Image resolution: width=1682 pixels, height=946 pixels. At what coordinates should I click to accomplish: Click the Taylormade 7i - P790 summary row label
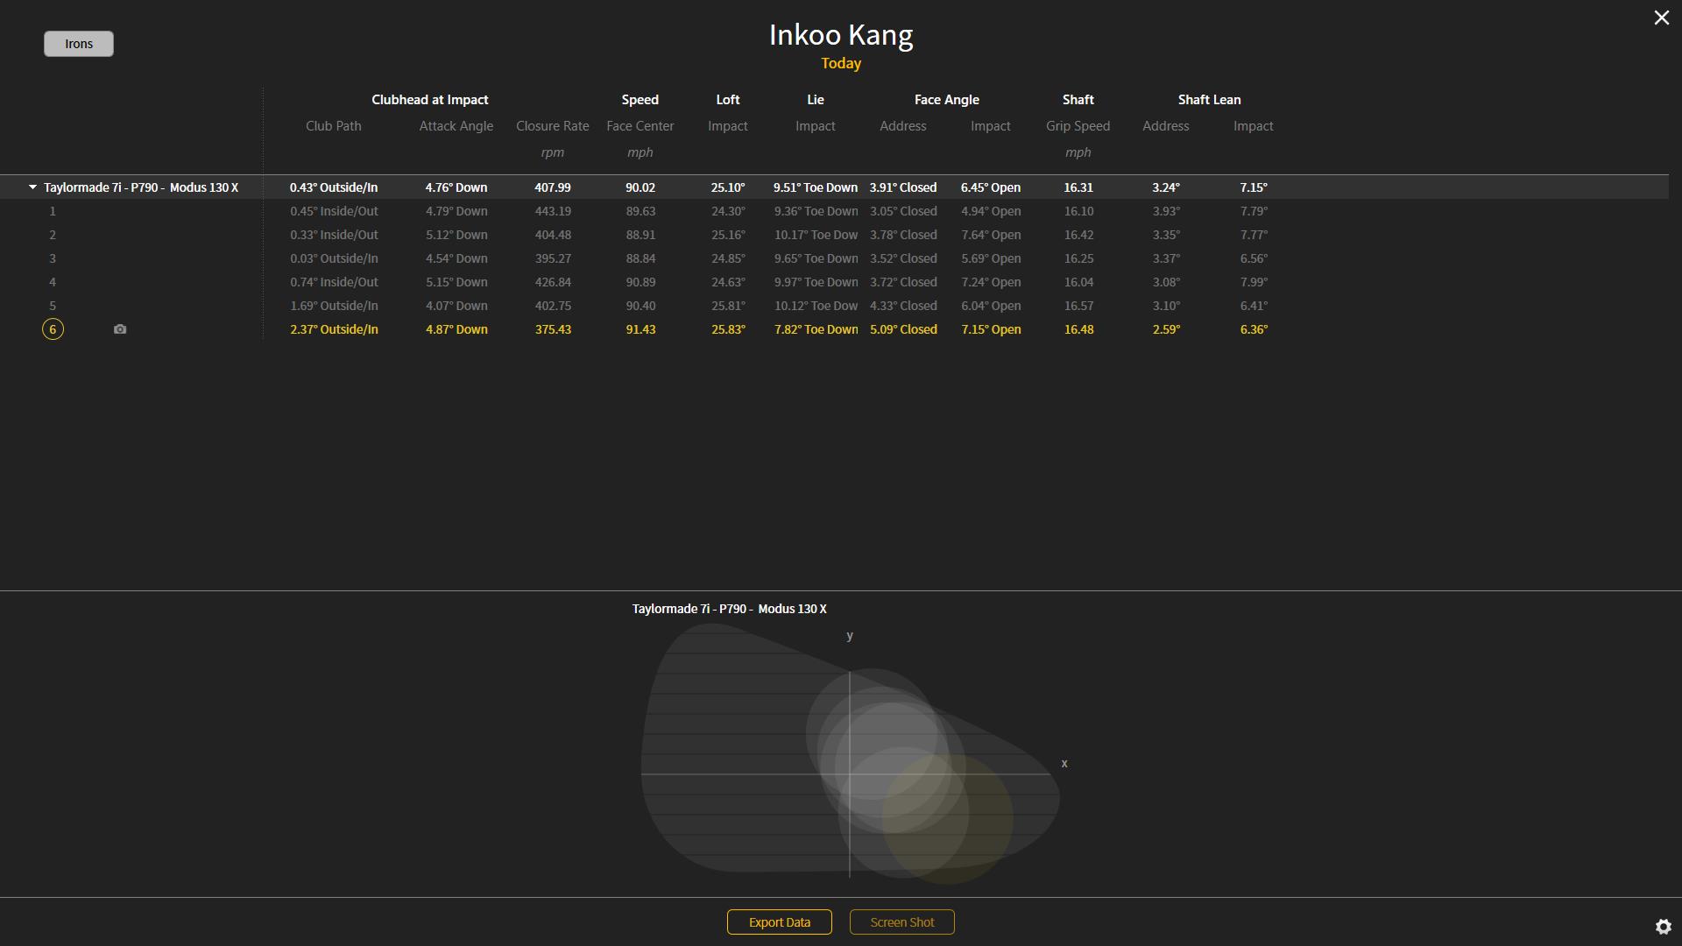(x=141, y=187)
